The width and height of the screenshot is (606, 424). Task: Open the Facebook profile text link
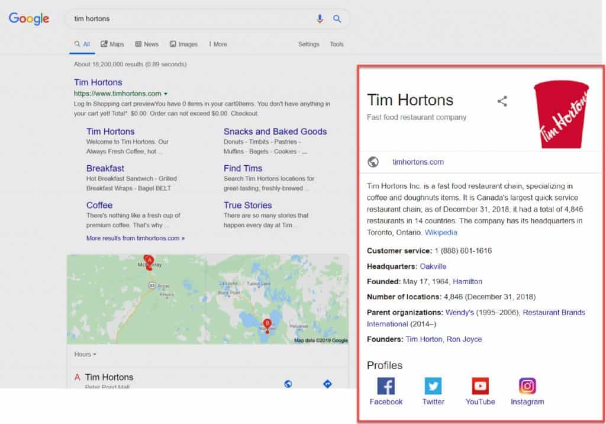(x=386, y=402)
